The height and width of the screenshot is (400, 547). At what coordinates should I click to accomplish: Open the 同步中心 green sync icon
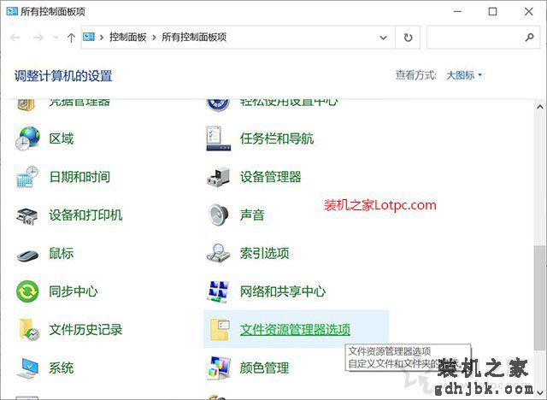click(x=27, y=291)
